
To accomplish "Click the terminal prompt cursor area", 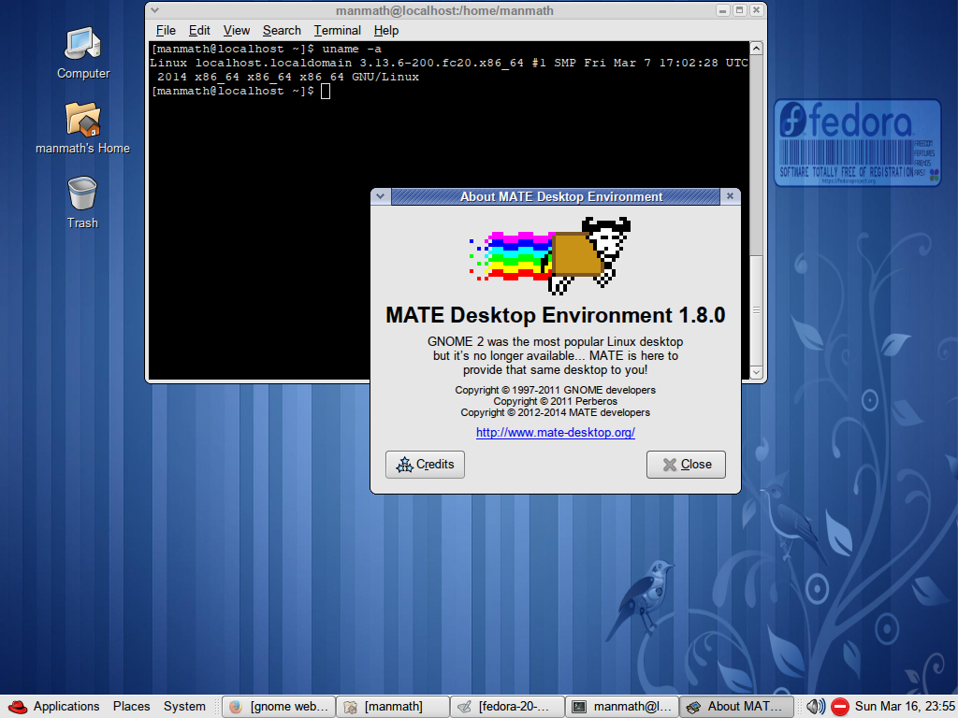I will (x=326, y=91).
